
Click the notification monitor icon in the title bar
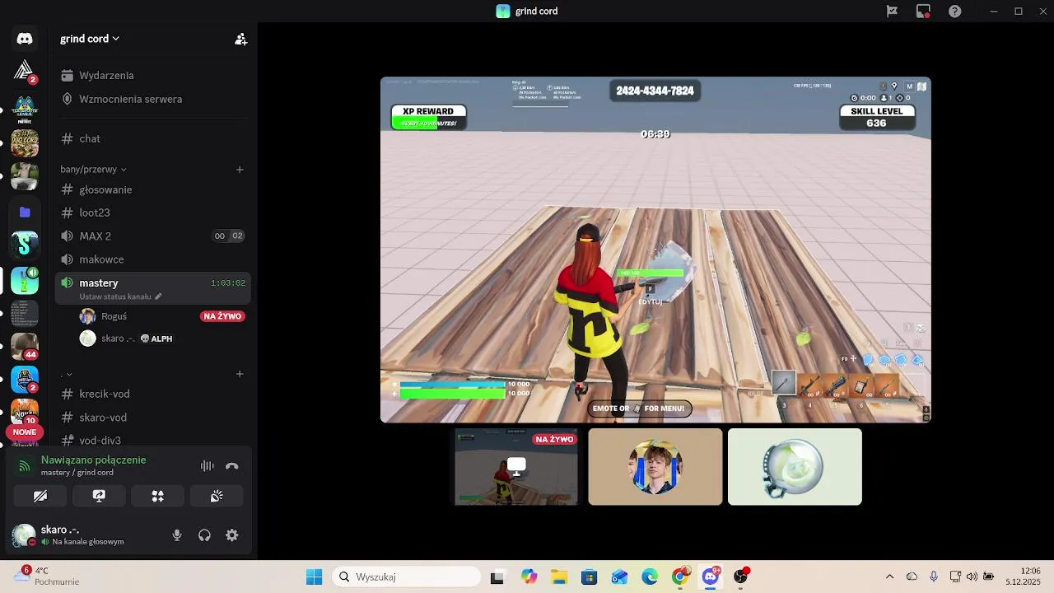923,12
